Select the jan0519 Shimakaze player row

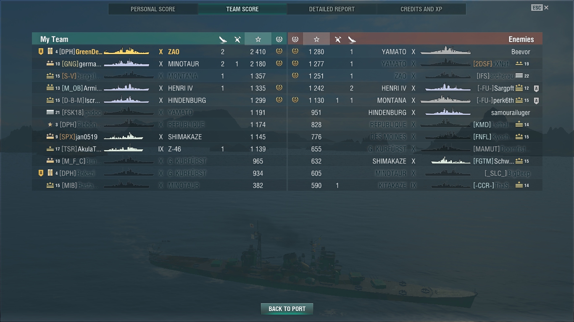159,137
